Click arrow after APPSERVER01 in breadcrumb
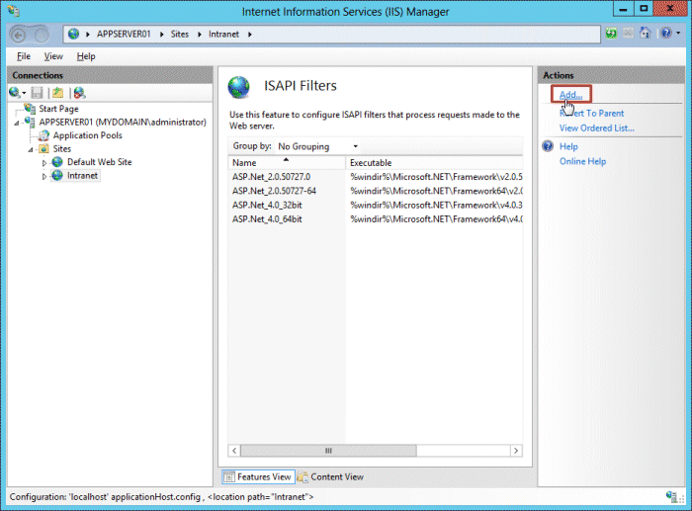This screenshot has width=692, height=511. pyautogui.click(x=161, y=35)
